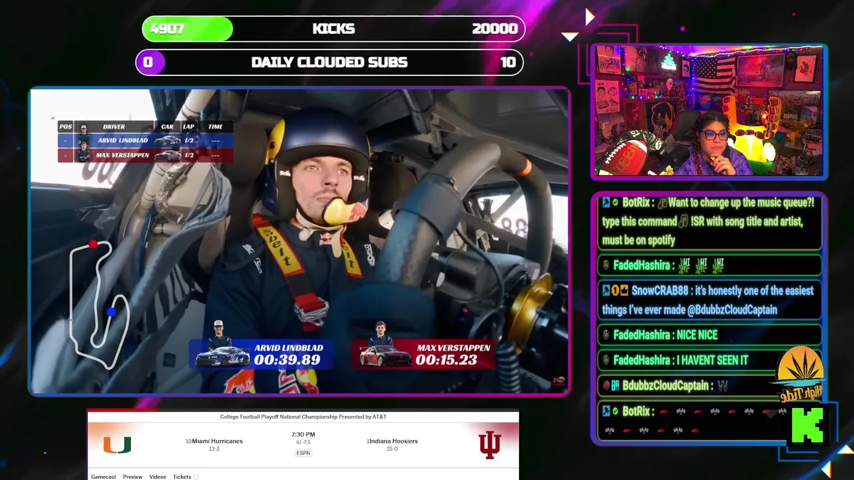Screen dimensions: 854x480
Task: Open the Tickets link
Action: click(182, 477)
